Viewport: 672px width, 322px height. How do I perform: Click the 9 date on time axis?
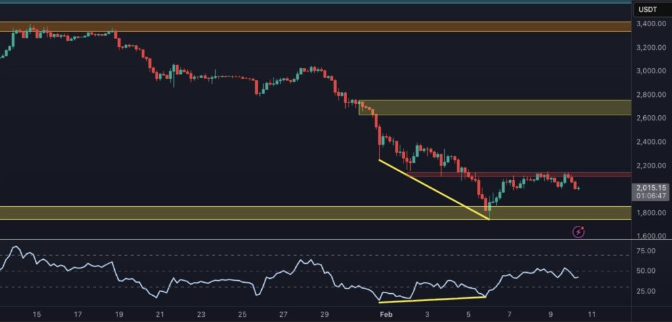coord(551,314)
